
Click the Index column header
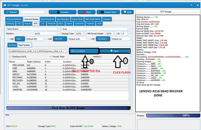pyautogui.click(x=48, y=62)
